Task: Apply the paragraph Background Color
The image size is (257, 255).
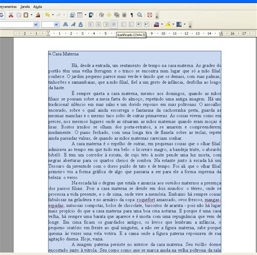Action: pyautogui.click(x=179, y=24)
